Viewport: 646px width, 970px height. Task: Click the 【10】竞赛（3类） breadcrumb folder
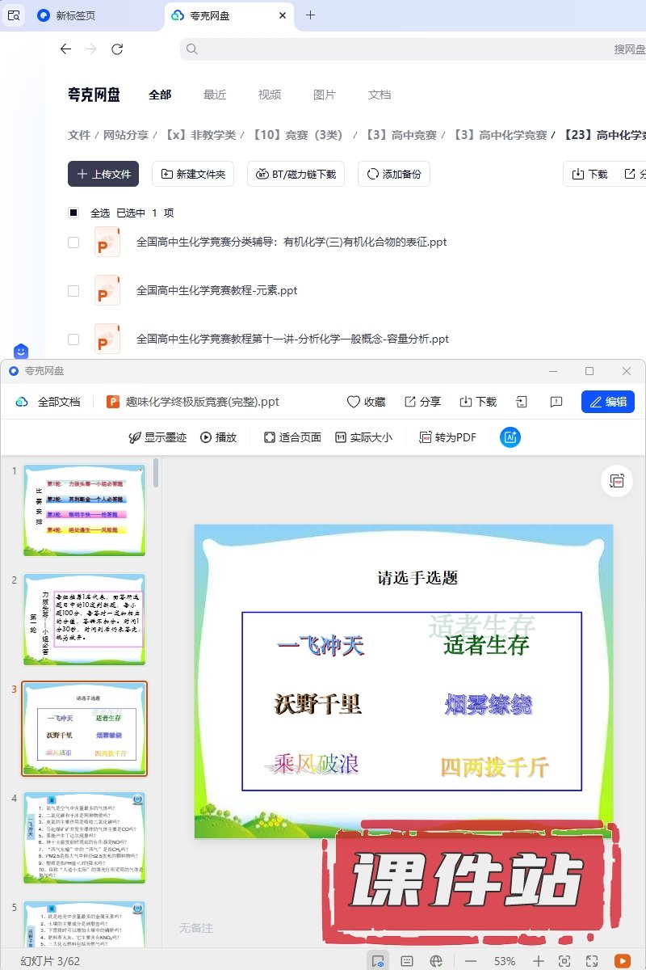pyautogui.click(x=298, y=135)
